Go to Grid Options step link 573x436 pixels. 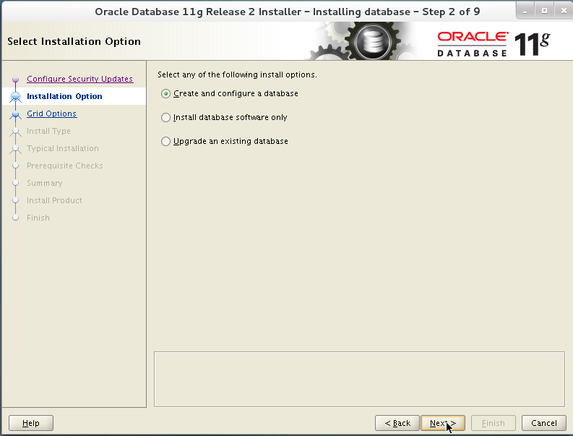click(x=51, y=114)
